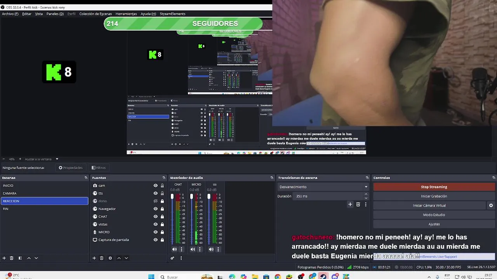The width and height of the screenshot is (497, 279).
Task: Open the Colección de Escenas menu
Action: 96,14
